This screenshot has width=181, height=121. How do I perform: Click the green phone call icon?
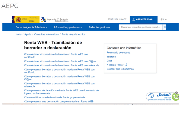[176, 97]
